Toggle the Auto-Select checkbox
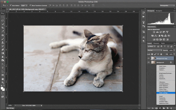The height and width of the screenshot is (110, 176). (x=11, y=5)
